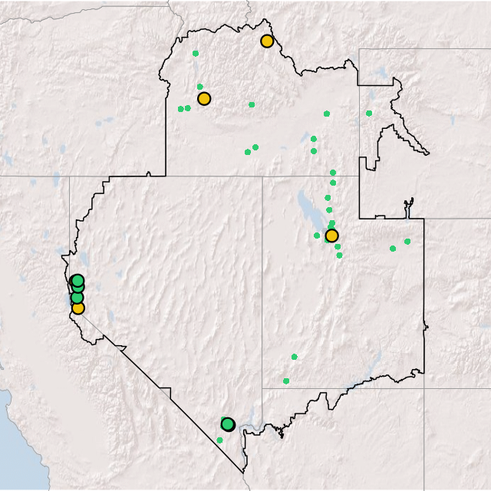Select the large yellow marker in the northwest interior
491x491 pixels.
pos(204,98)
